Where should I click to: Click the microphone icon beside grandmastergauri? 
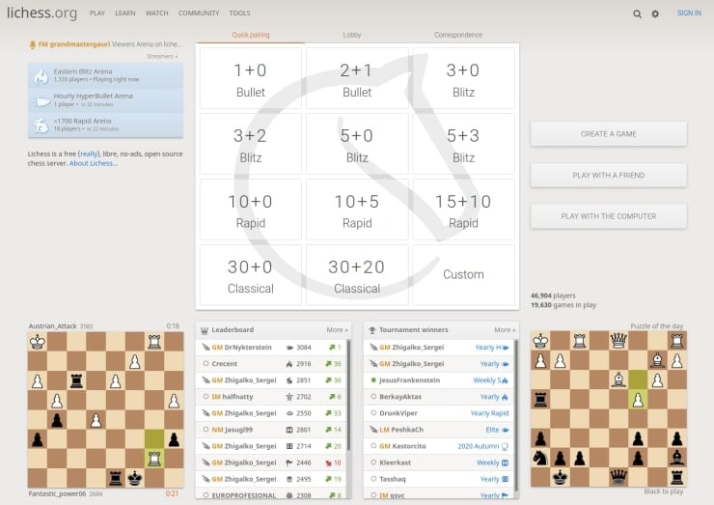tap(33, 44)
